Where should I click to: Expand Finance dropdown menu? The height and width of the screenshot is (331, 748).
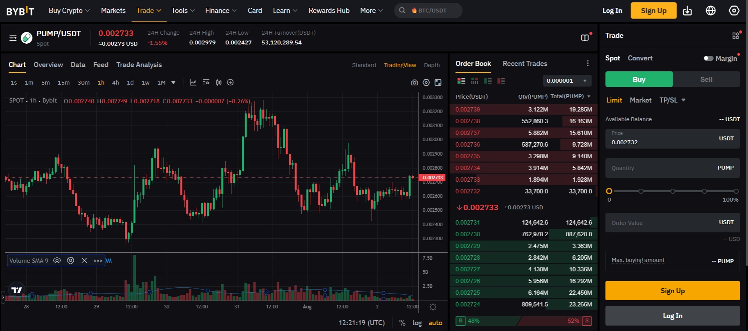click(x=221, y=11)
